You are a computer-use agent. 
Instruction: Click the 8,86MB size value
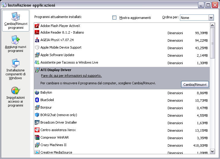click(x=202, y=93)
